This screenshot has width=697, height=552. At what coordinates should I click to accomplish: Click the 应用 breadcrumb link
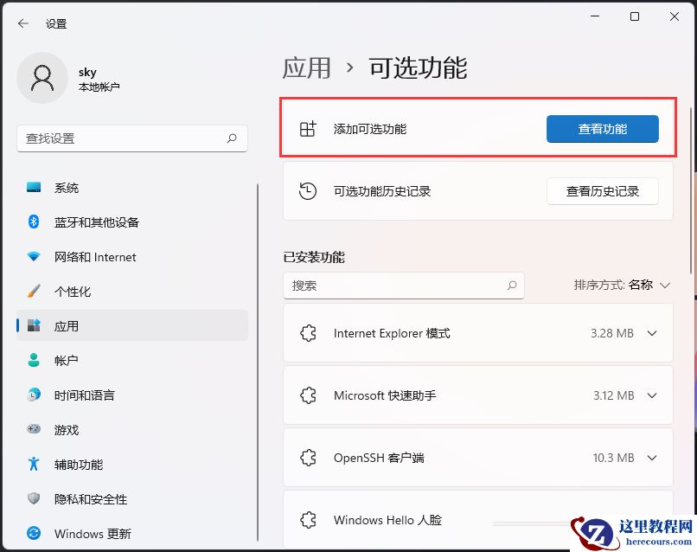[x=307, y=67]
